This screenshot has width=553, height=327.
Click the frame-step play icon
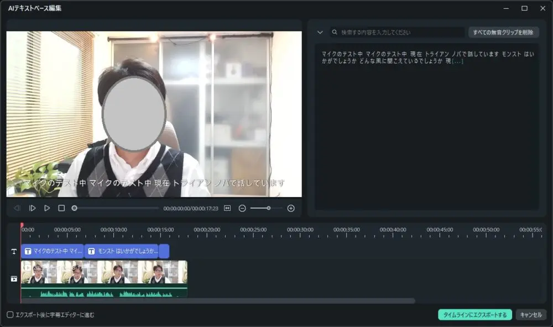pos(33,208)
